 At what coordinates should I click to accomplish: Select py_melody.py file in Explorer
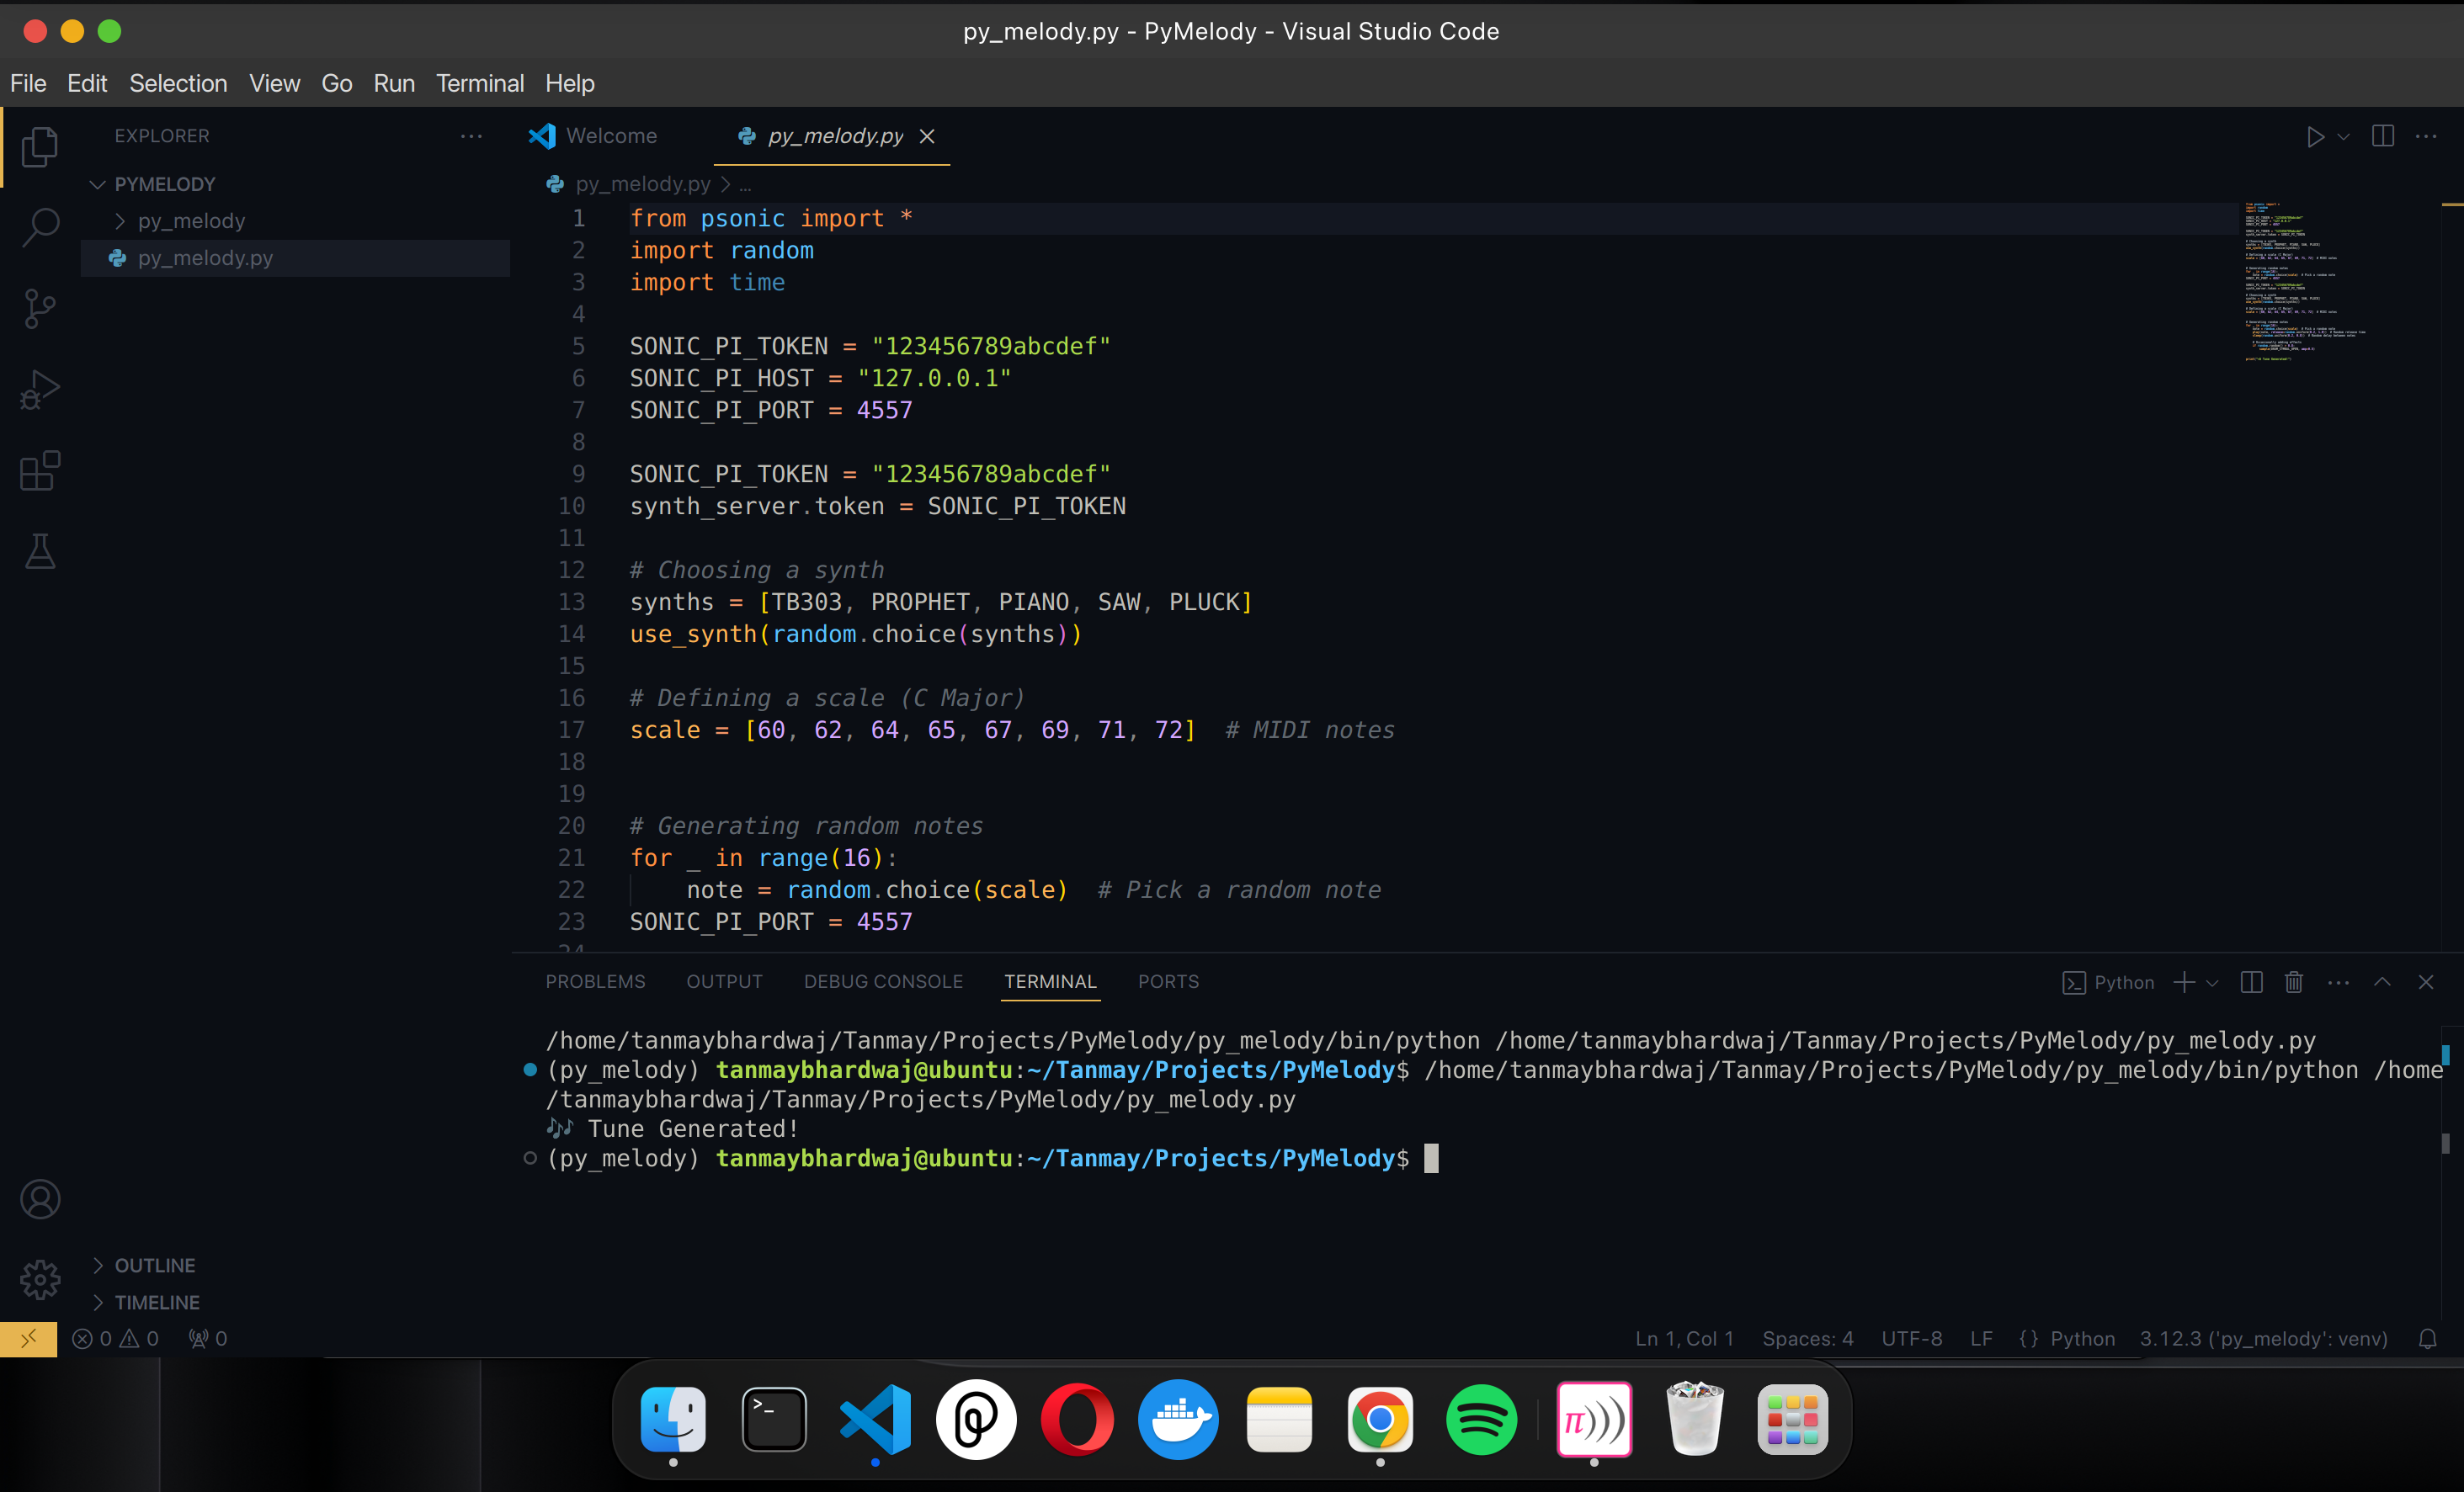pos(296,258)
